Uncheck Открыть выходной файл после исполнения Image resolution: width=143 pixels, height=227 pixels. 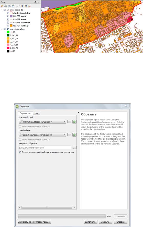(20, 152)
